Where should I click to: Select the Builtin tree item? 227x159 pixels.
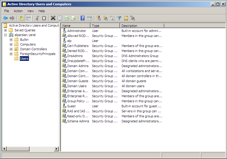(24, 40)
